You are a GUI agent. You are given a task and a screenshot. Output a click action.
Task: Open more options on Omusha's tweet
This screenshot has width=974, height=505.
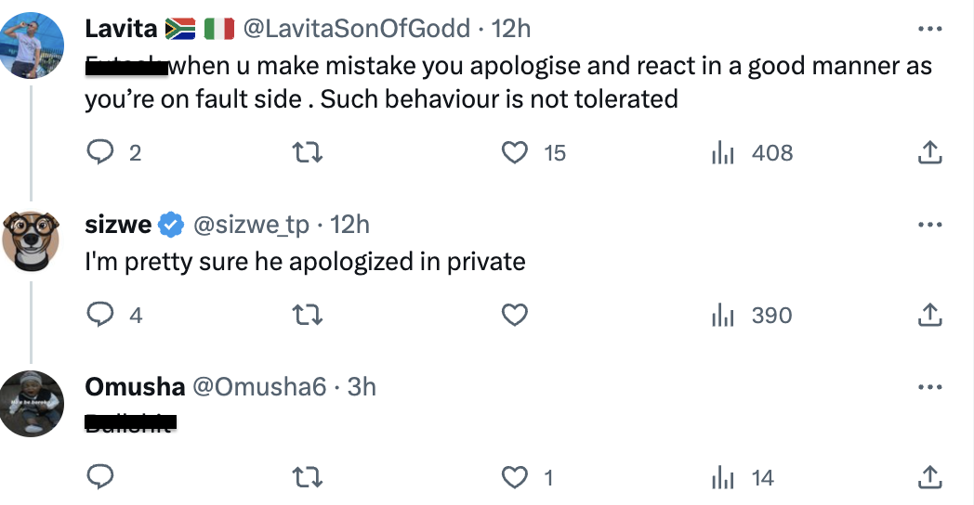[930, 387]
